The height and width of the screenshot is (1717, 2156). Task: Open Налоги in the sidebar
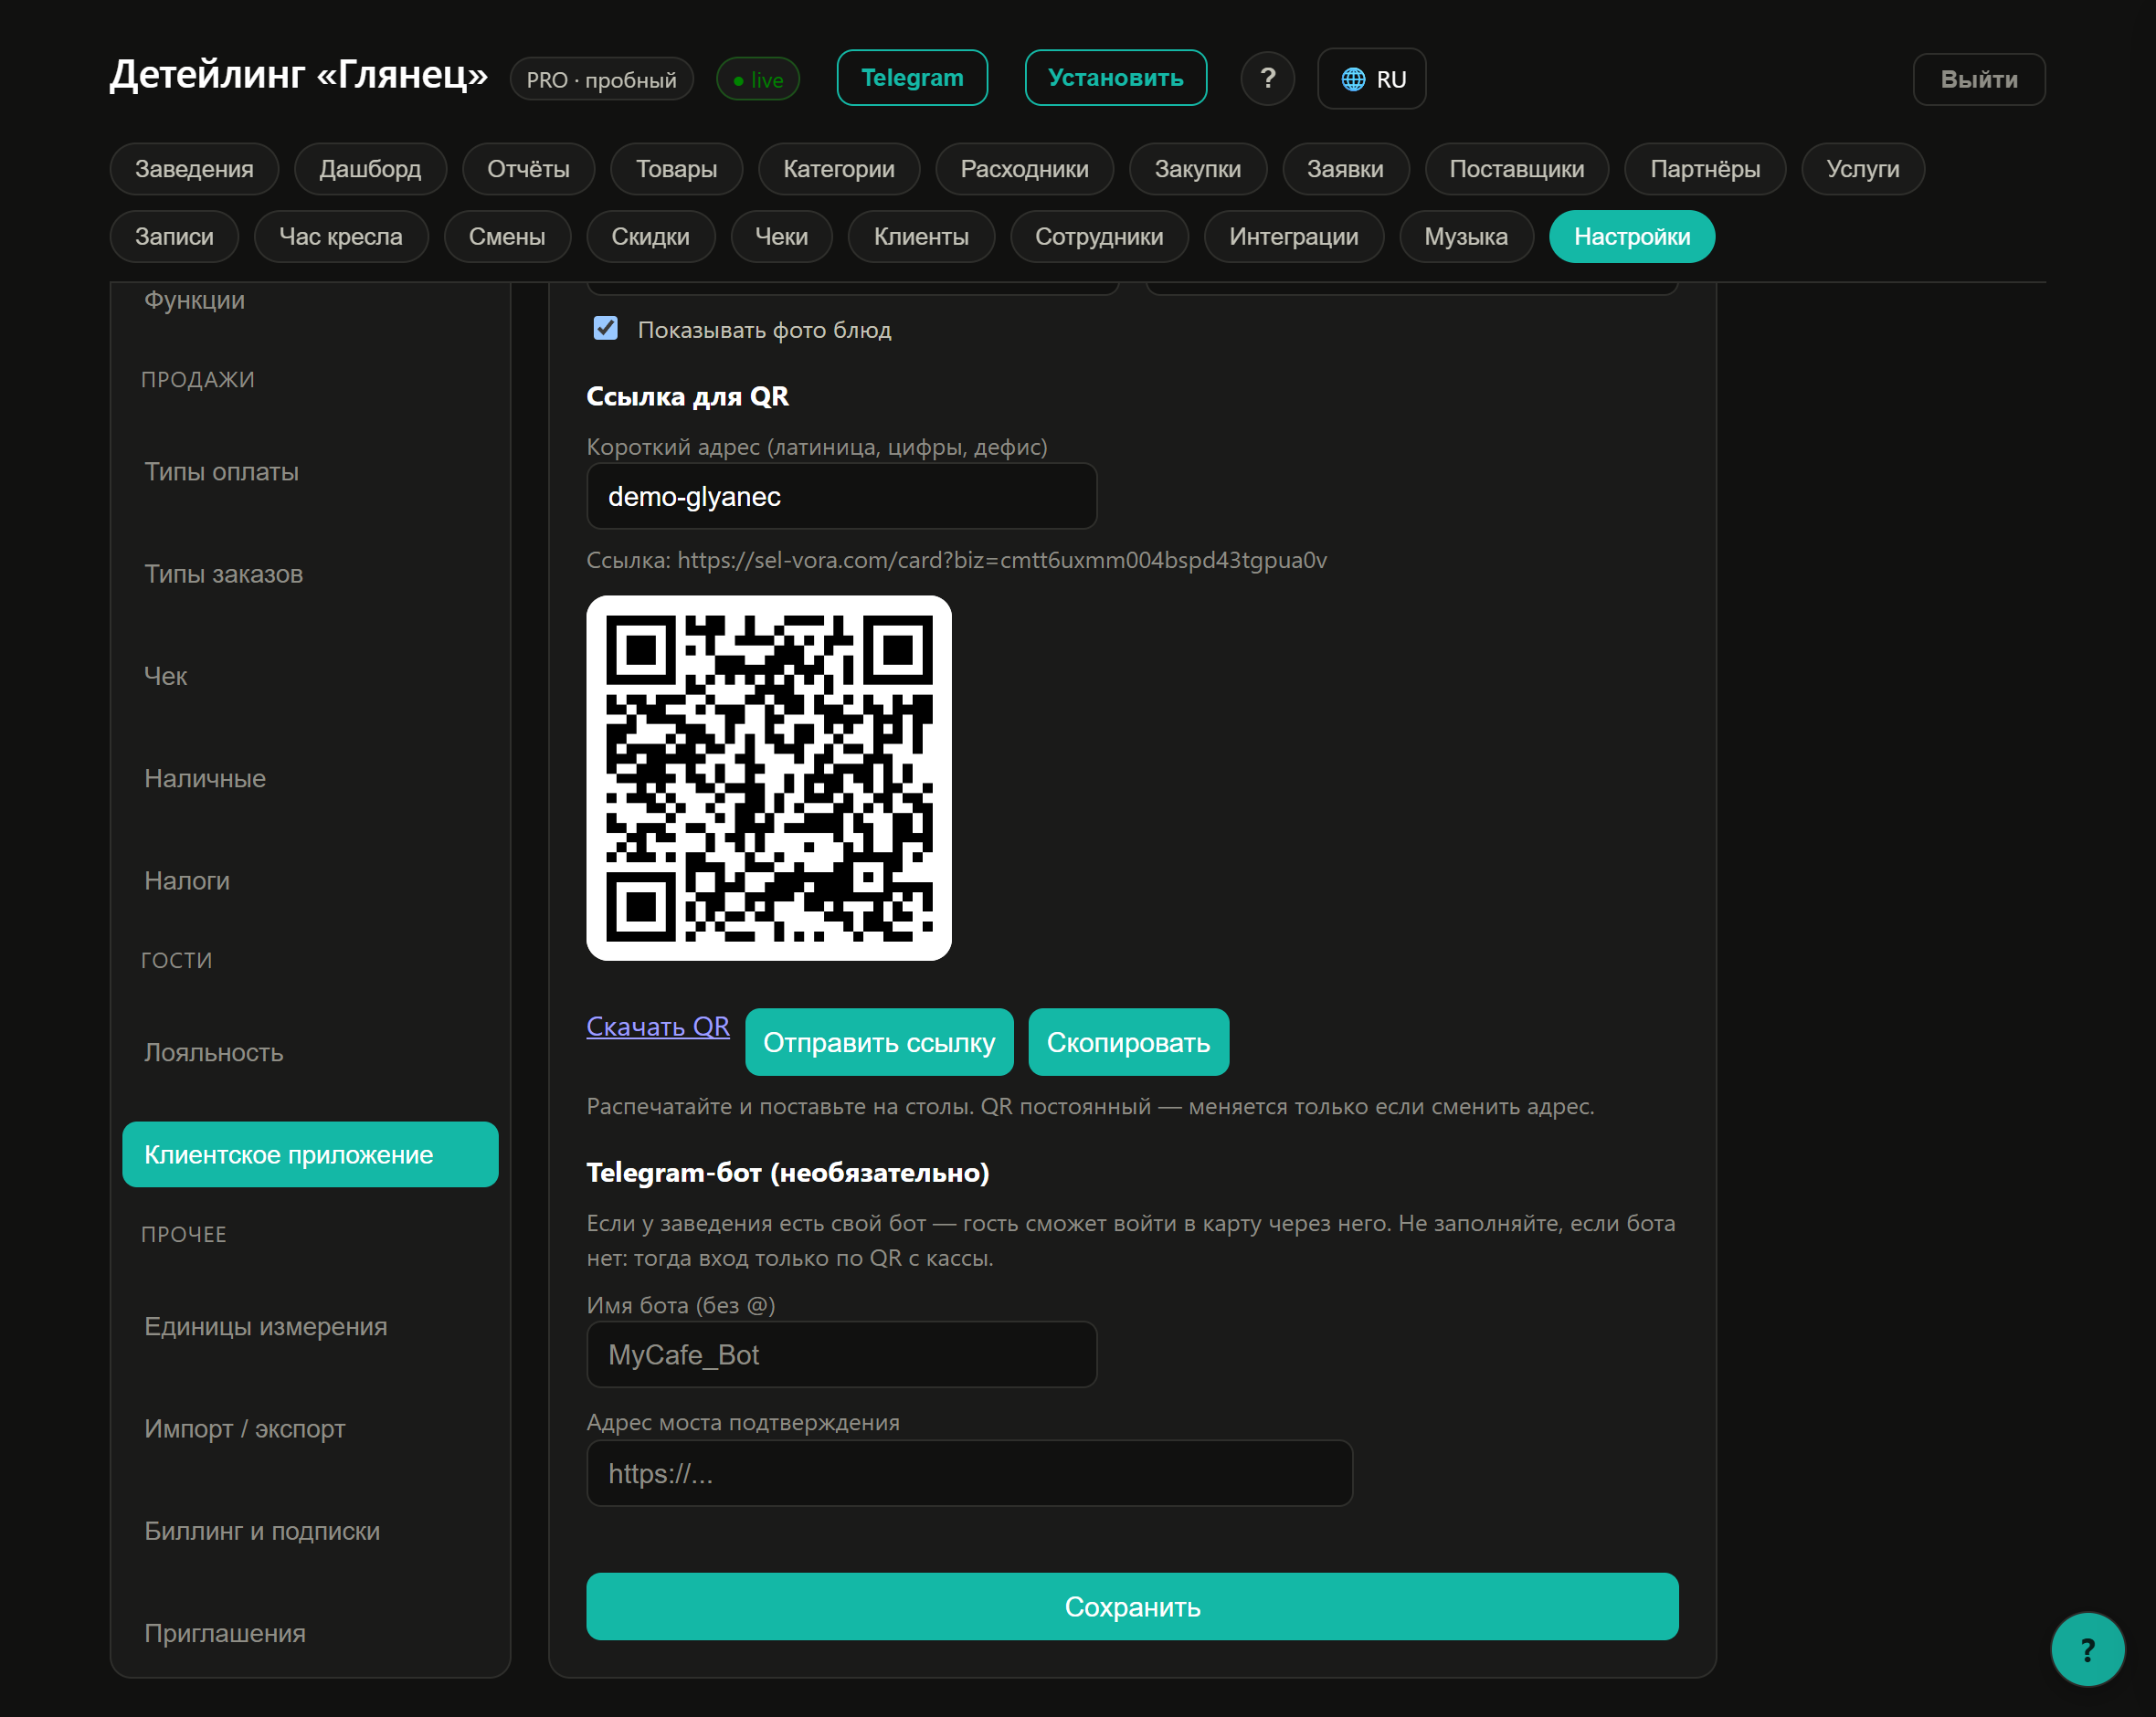310,880
